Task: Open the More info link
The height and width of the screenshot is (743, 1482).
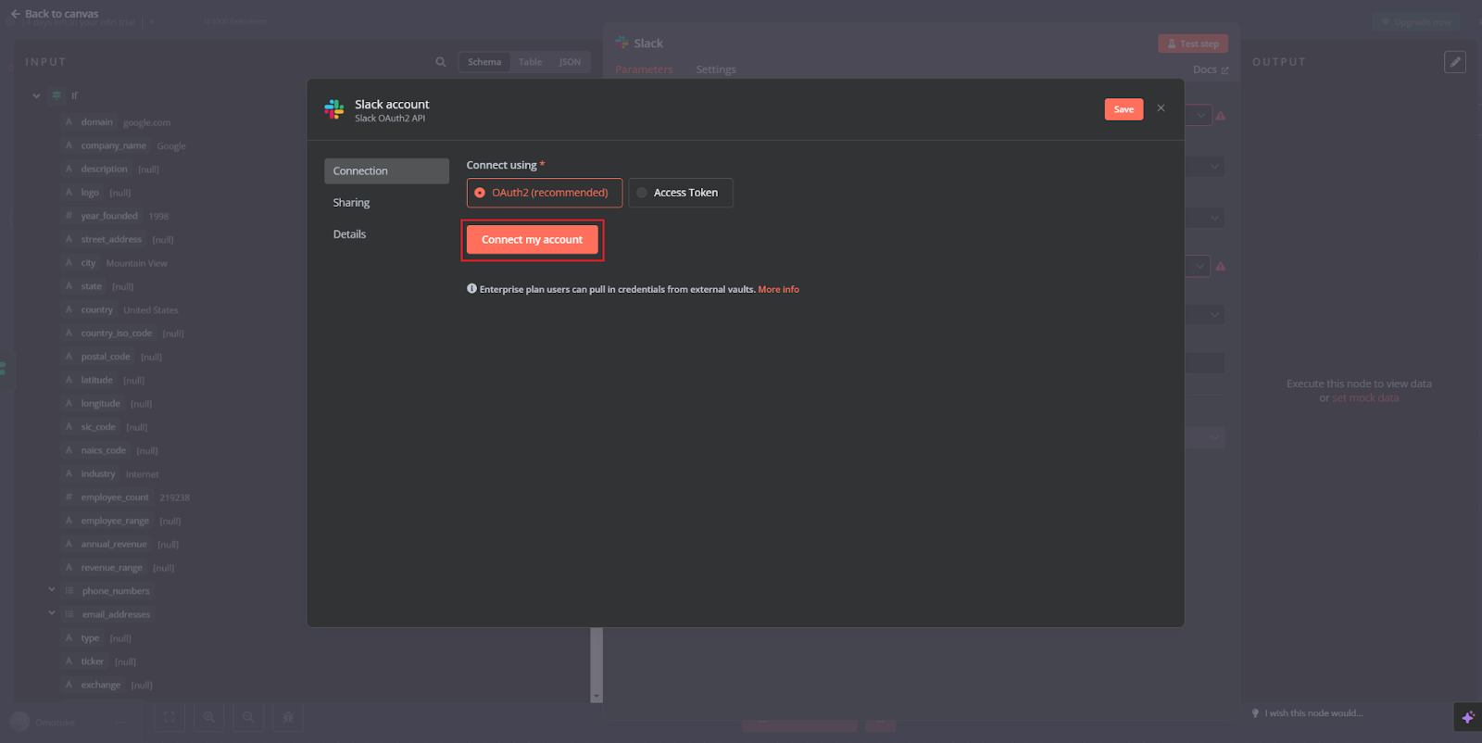Action: coord(778,290)
